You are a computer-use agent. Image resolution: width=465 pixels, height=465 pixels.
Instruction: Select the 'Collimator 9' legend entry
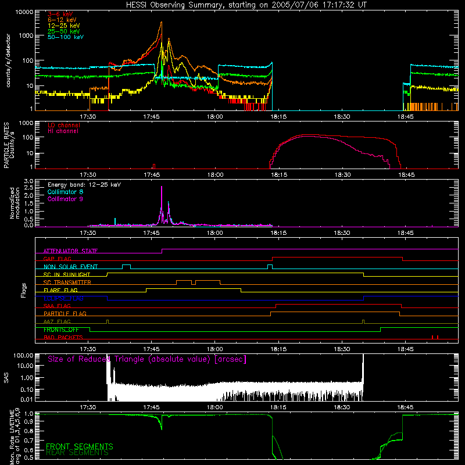click(x=65, y=199)
